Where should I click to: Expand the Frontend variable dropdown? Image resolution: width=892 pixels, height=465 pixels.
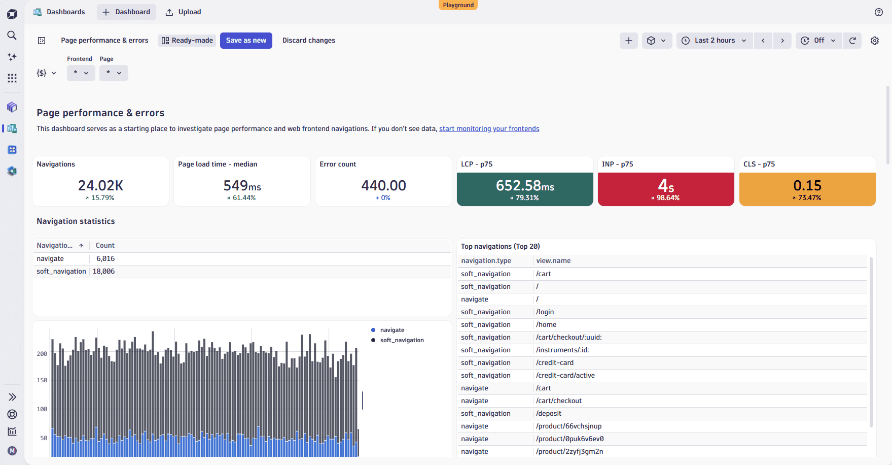81,73
